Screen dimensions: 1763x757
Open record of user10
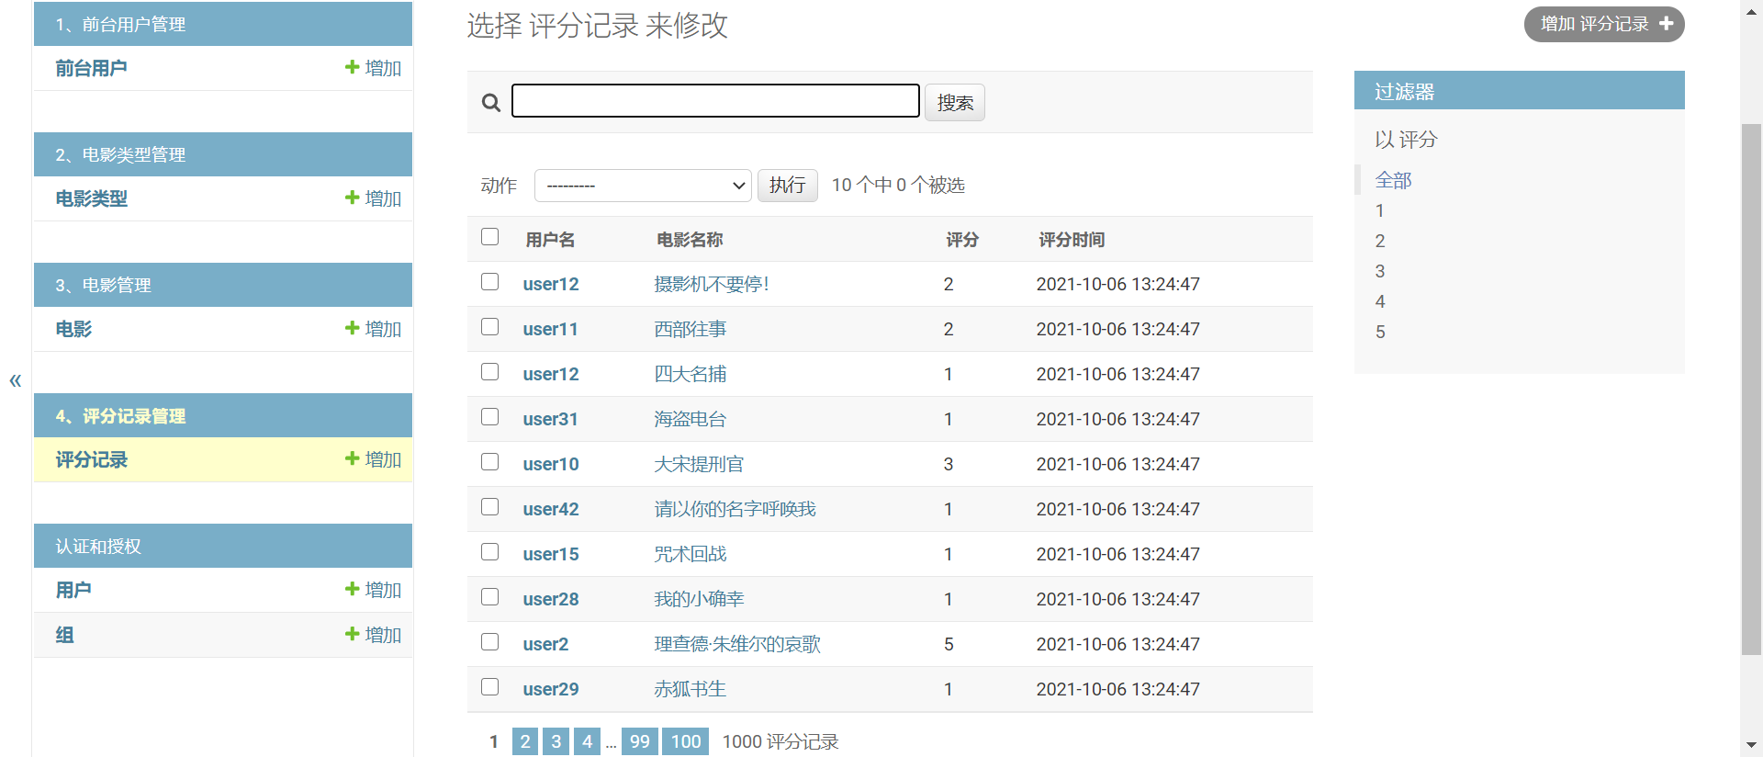coord(550,464)
